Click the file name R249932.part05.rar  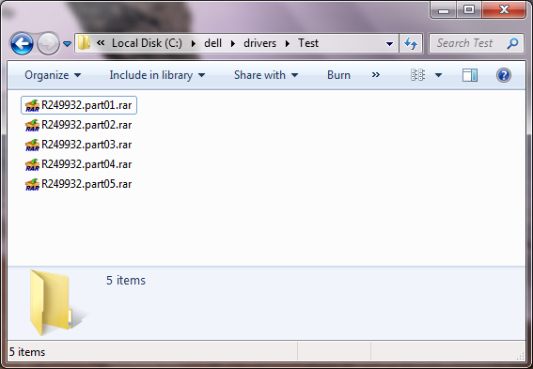click(x=86, y=184)
